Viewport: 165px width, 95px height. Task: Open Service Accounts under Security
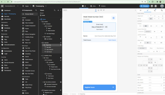[9, 62]
